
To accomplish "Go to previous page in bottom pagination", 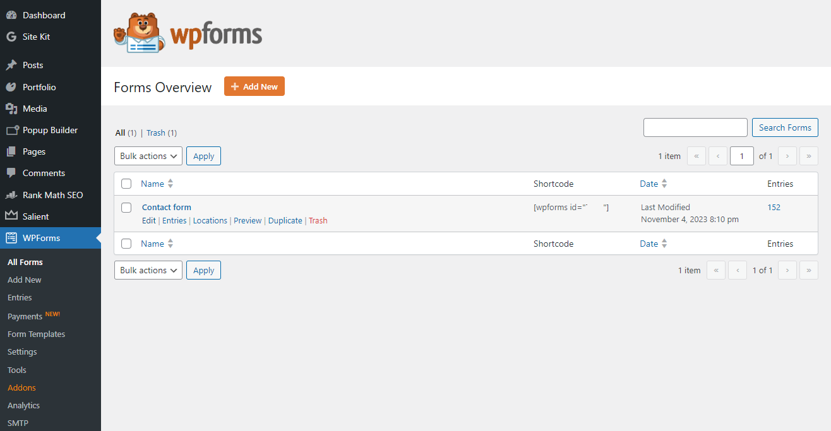I will point(738,270).
